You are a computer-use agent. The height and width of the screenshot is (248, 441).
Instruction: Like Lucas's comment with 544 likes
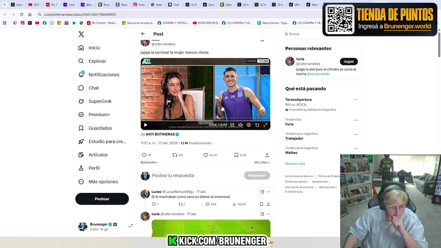tap(211, 204)
